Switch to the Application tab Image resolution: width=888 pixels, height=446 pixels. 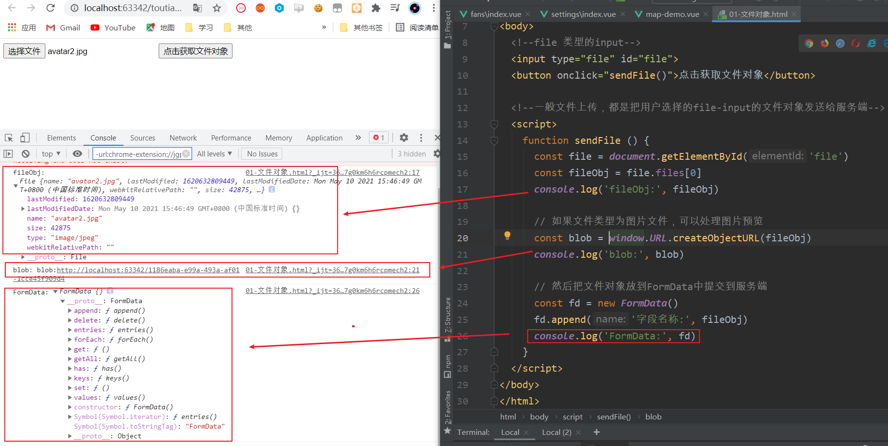(x=324, y=138)
